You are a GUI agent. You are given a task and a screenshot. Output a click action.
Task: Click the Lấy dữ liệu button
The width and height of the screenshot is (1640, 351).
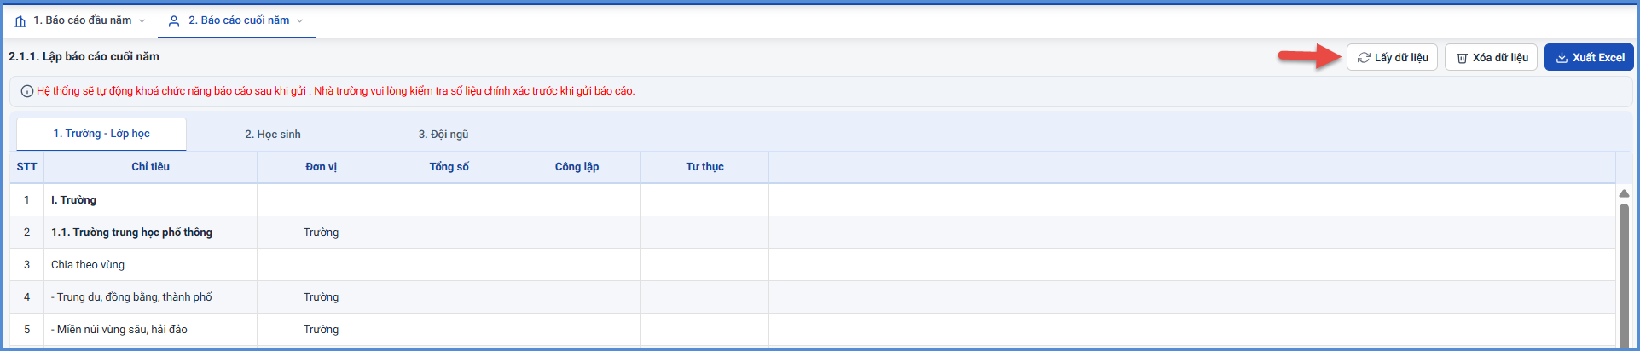[x=1393, y=57]
